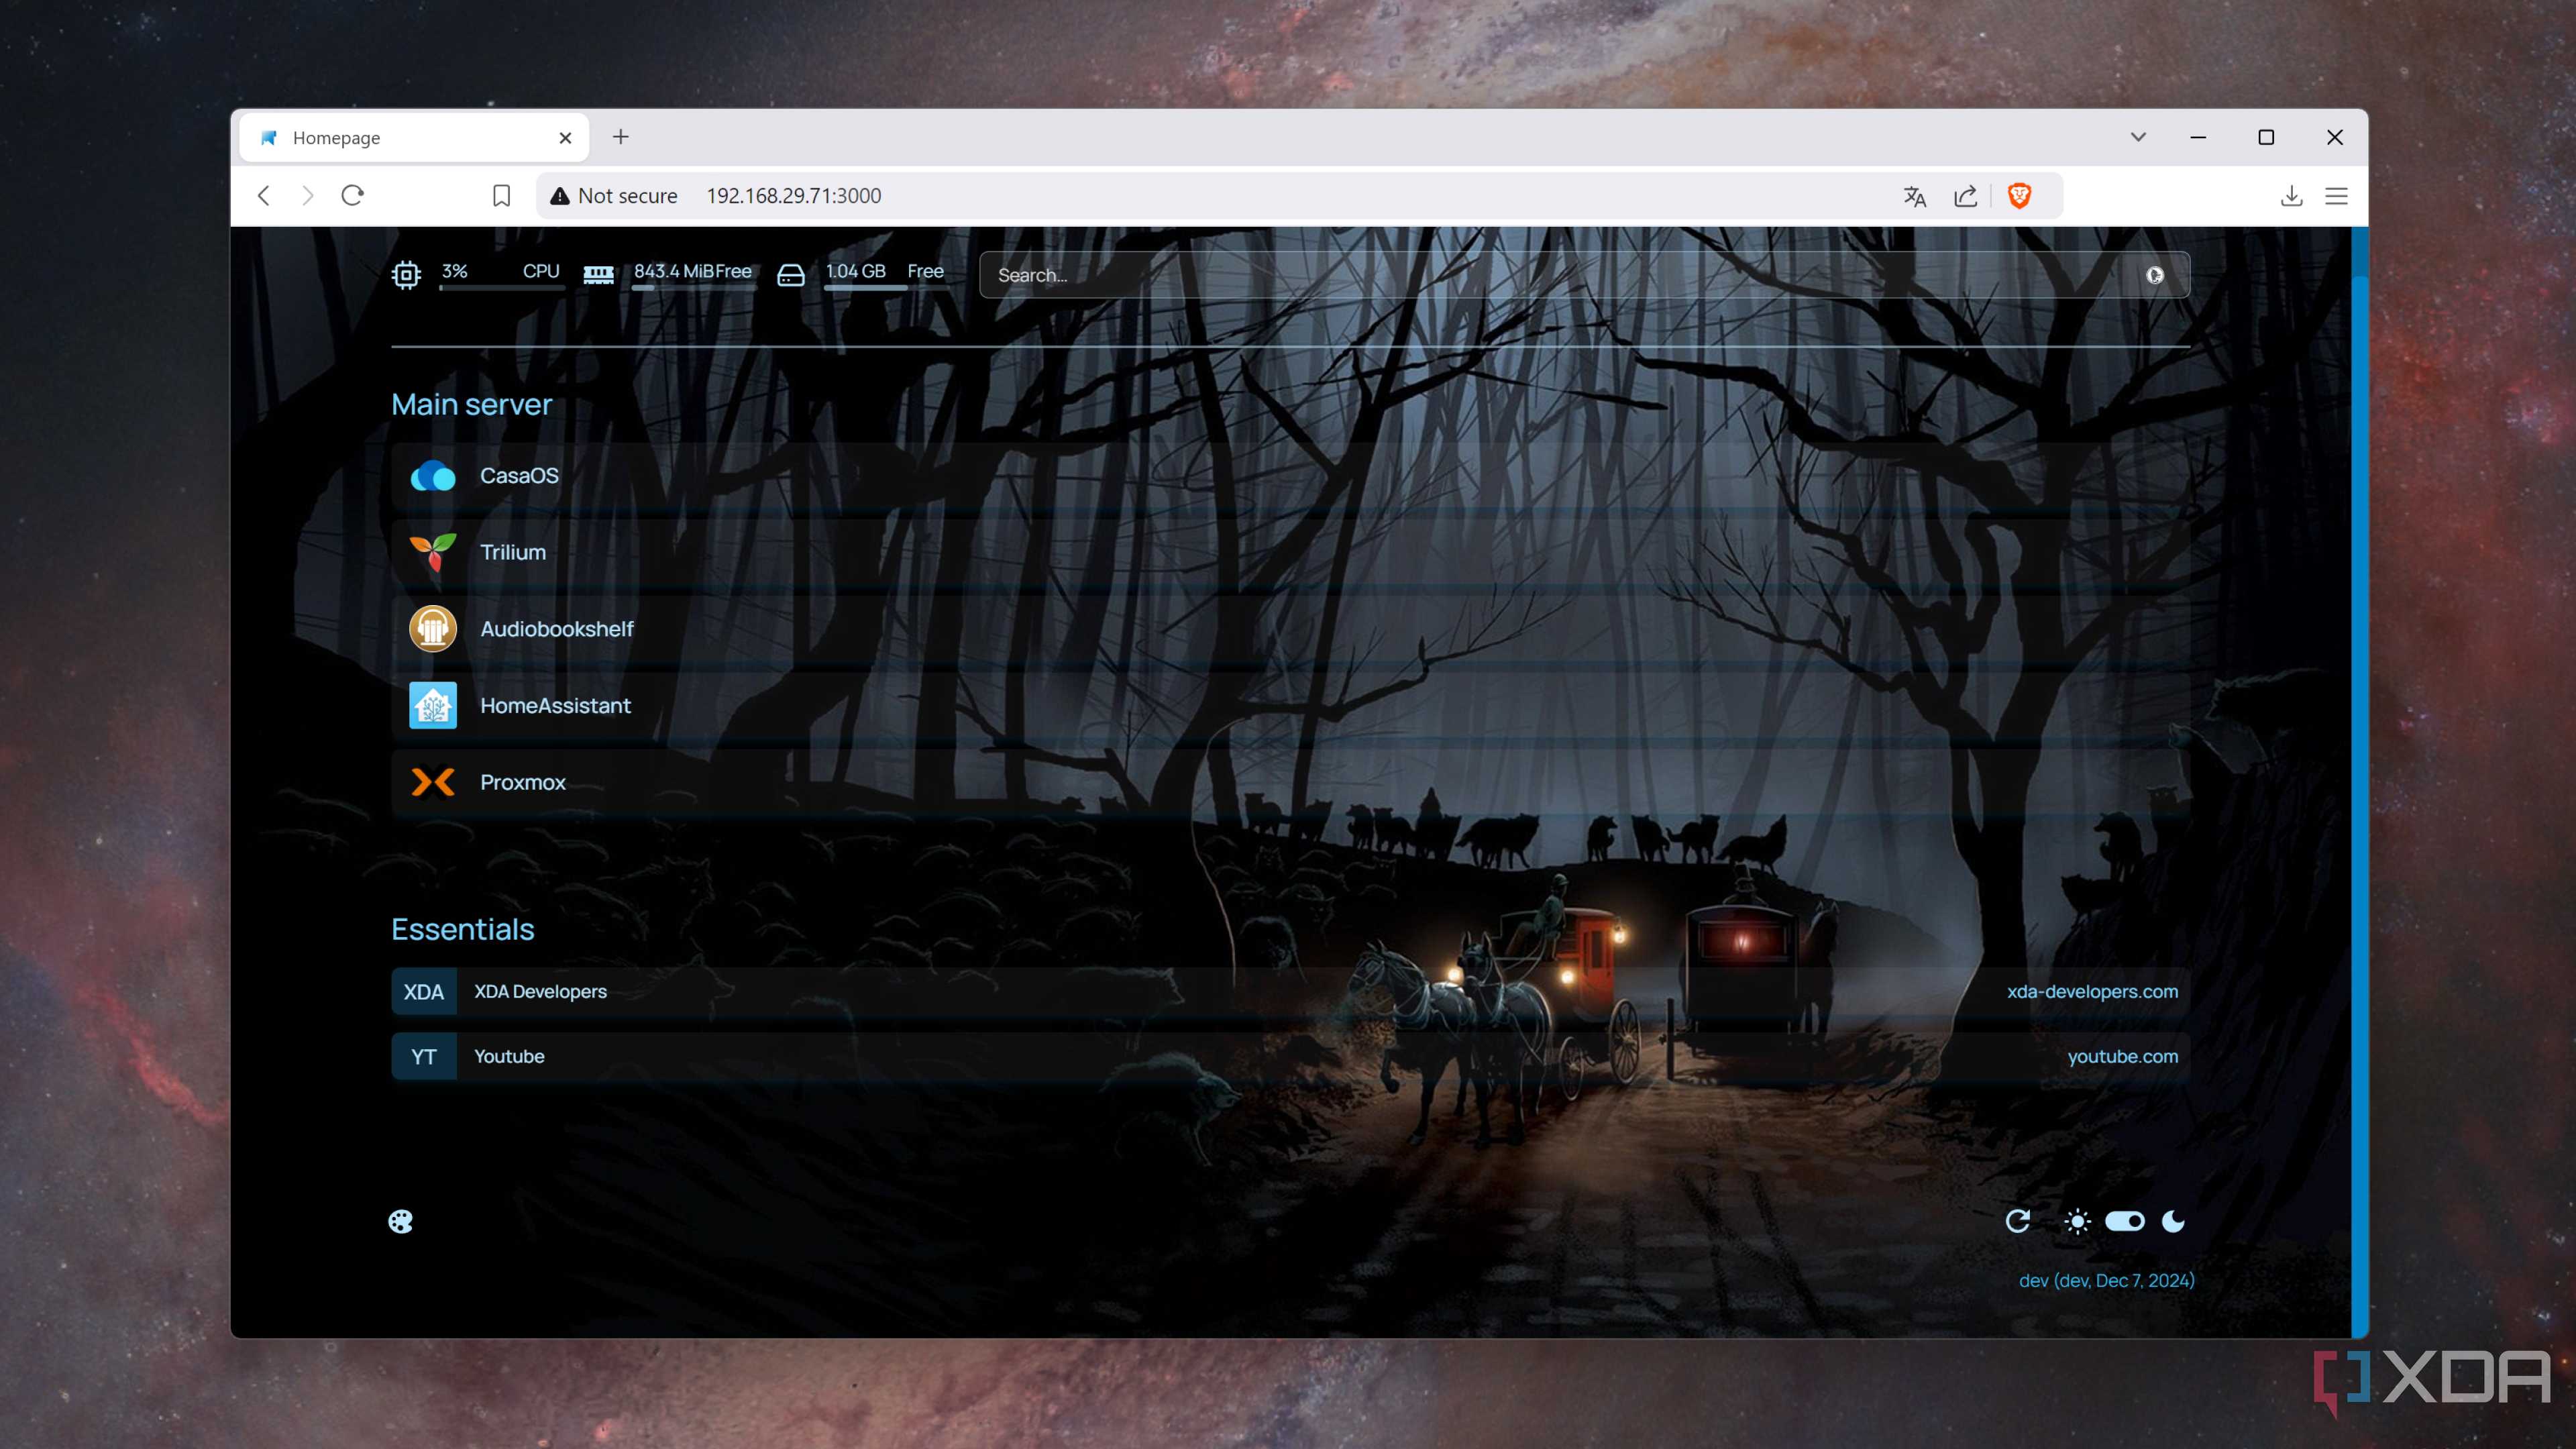2576x1449 pixels.
Task: Click the xda-developers.com URL text
Action: (x=2092, y=991)
